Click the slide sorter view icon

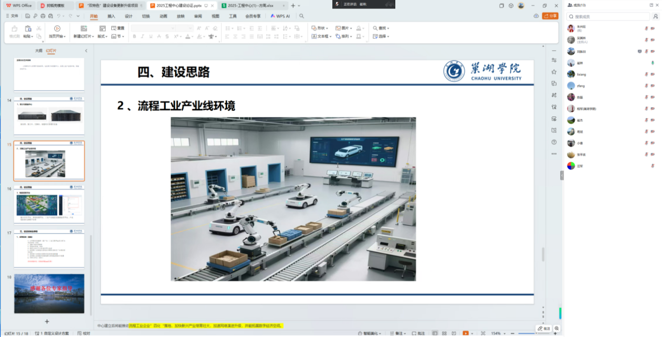[444, 333]
